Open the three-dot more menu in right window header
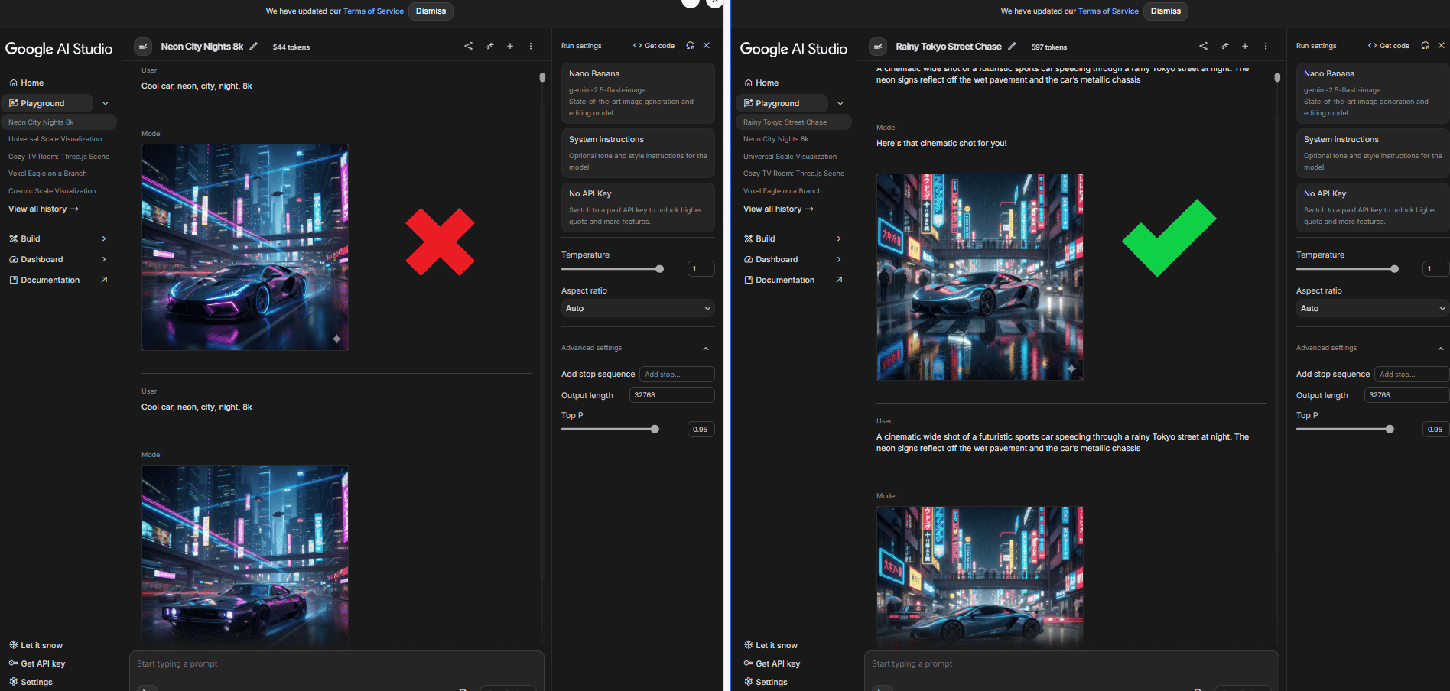The height and width of the screenshot is (691, 1450). 1266,47
